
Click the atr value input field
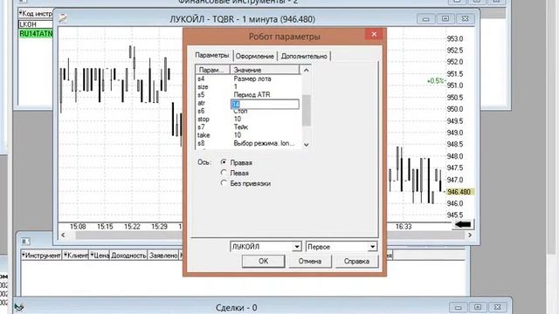[x=265, y=104]
